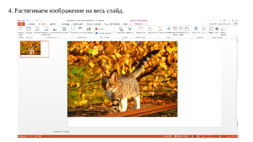Click the Date and Time (Дата и время) icon
The image size is (253, 142).
(x=175, y=29)
